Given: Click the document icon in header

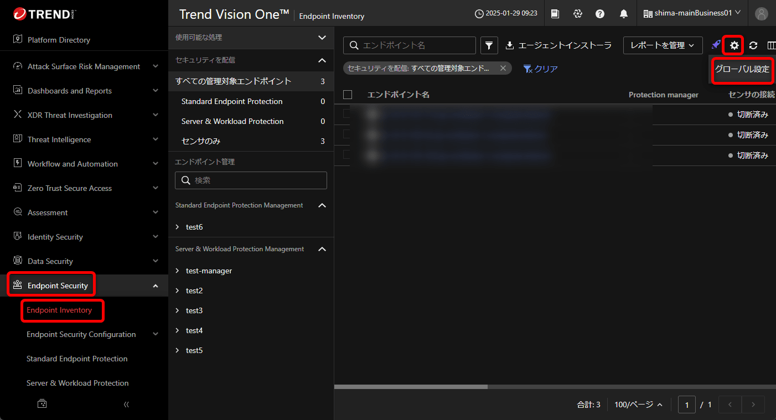Looking at the screenshot, I should point(556,14).
